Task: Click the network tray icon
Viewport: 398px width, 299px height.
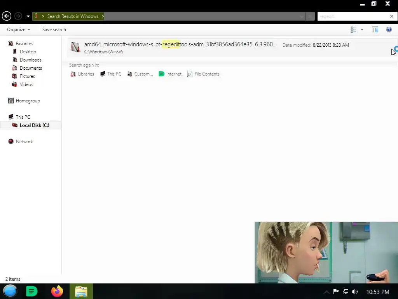Action: pyautogui.click(x=346, y=292)
